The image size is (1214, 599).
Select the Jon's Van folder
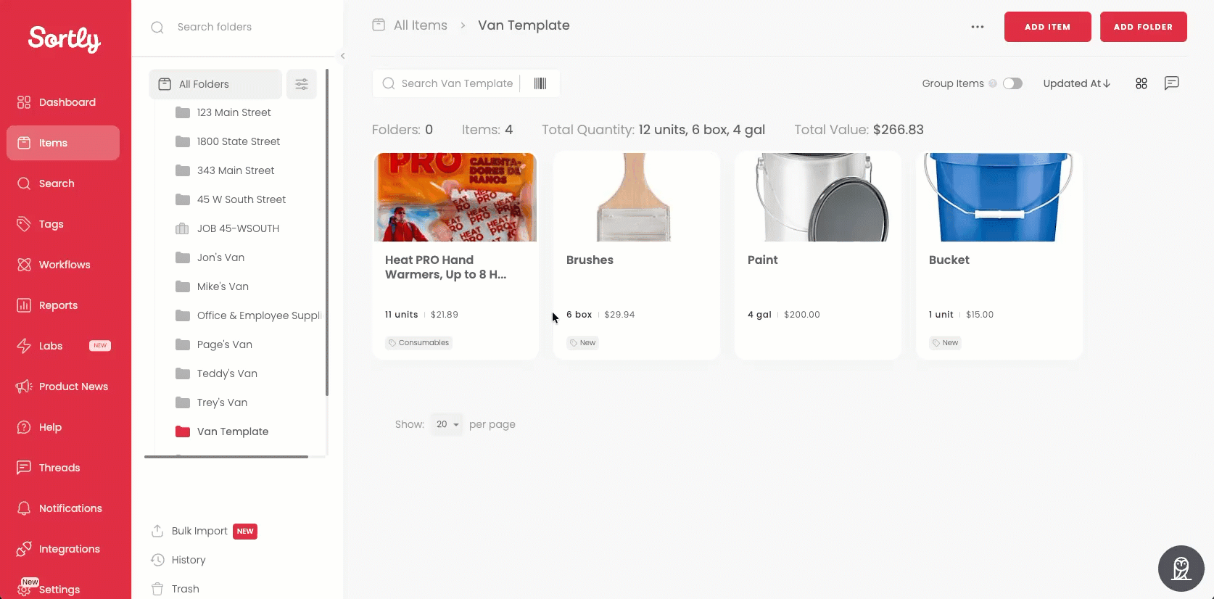[220, 257]
